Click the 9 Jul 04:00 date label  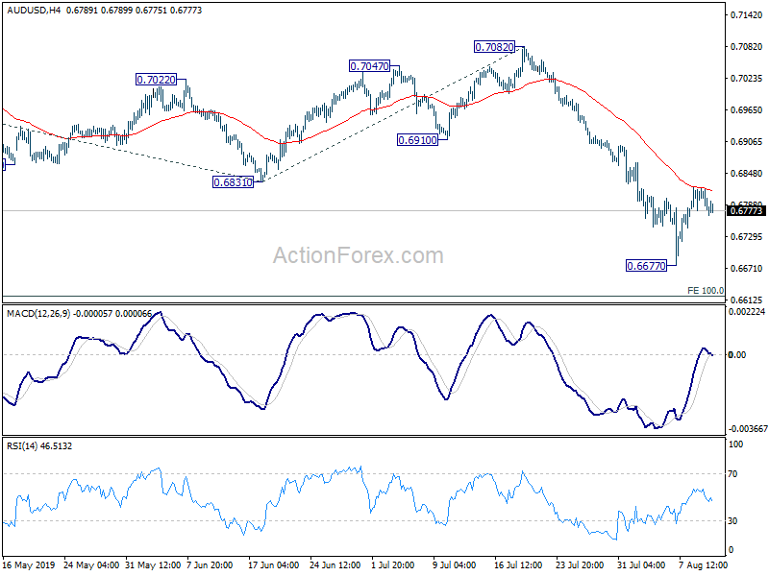tap(454, 564)
